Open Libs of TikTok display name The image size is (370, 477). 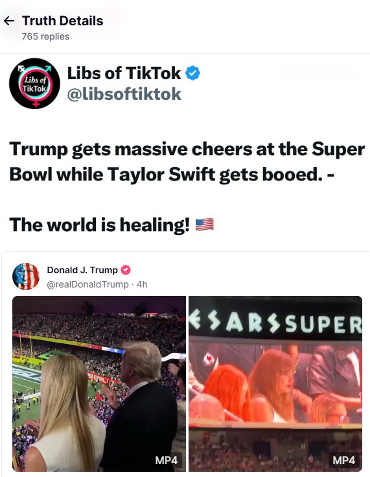[x=124, y=73]
